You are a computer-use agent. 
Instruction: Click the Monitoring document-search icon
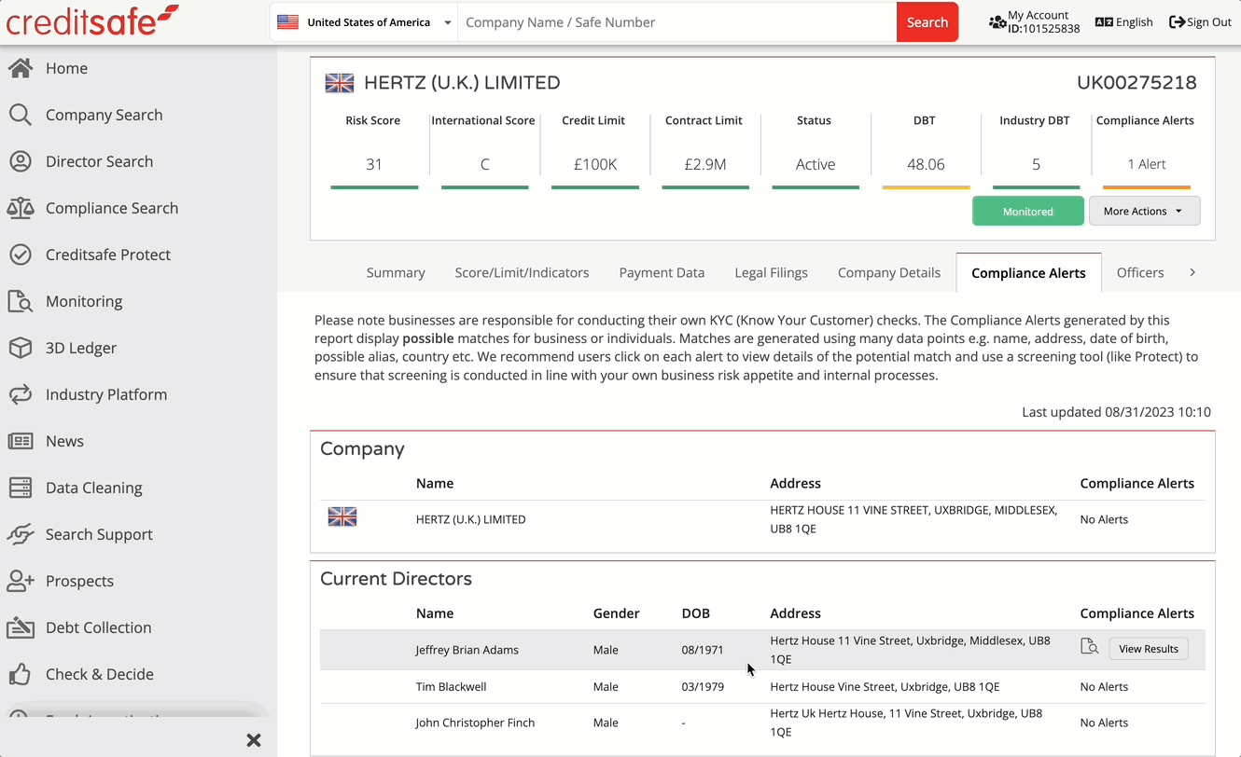(20, 301)
